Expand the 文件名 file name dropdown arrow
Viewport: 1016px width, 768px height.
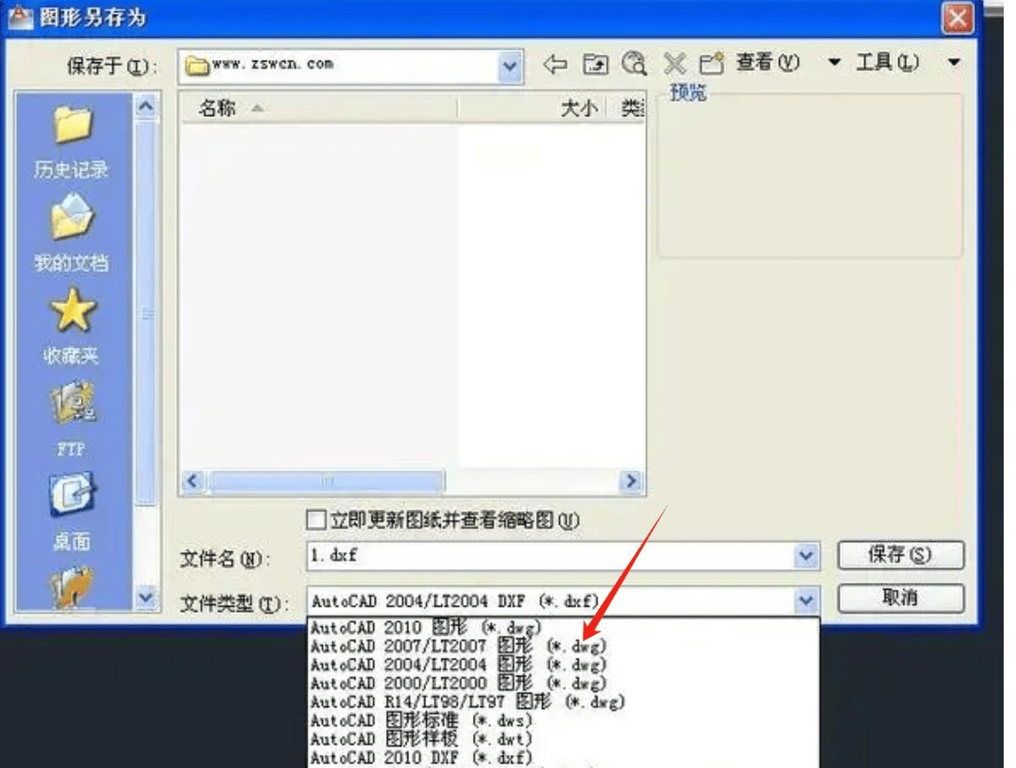[x=807, y=556]
